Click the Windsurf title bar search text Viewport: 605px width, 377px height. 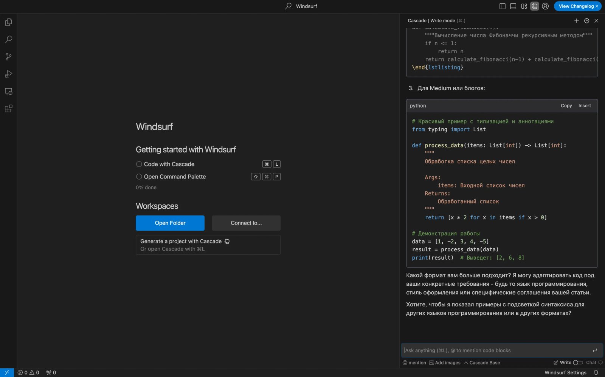(306, 6)
